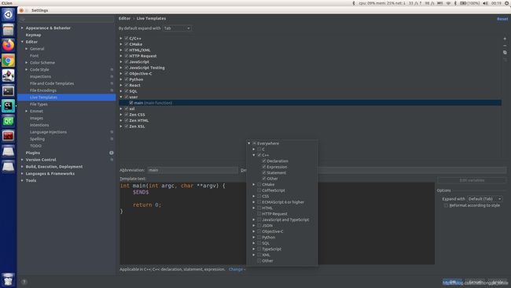This screenshot has height=288, width=511.
Task: Uncheck the Declaration context checkbox
Action: 264,161
